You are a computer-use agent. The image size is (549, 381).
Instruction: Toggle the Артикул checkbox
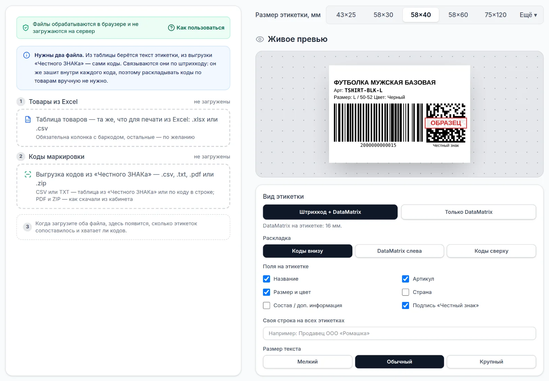(x=406, y=279)
